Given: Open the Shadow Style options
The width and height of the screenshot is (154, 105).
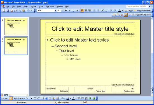Looking at the screenshot, I should pyautogui.click(x=90, y=98).
